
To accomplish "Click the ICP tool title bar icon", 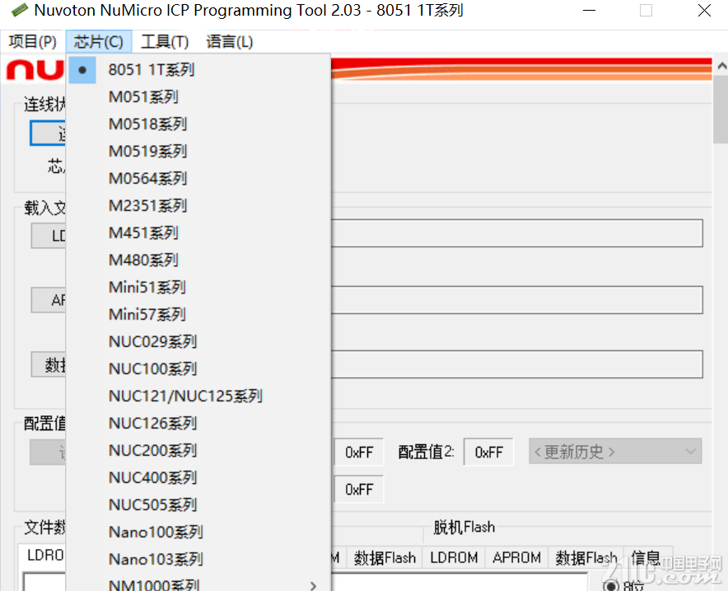I will click(19, 10).
